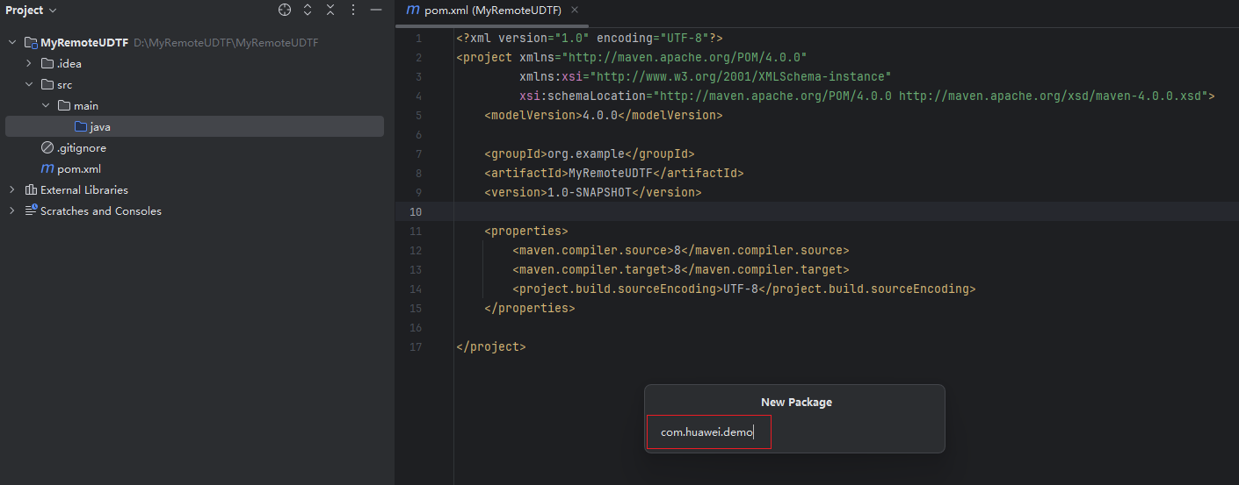The width and height of the screenshot is (1239, 485).
Task: Click the maven.compiler.source line
Action: point(681,250)
